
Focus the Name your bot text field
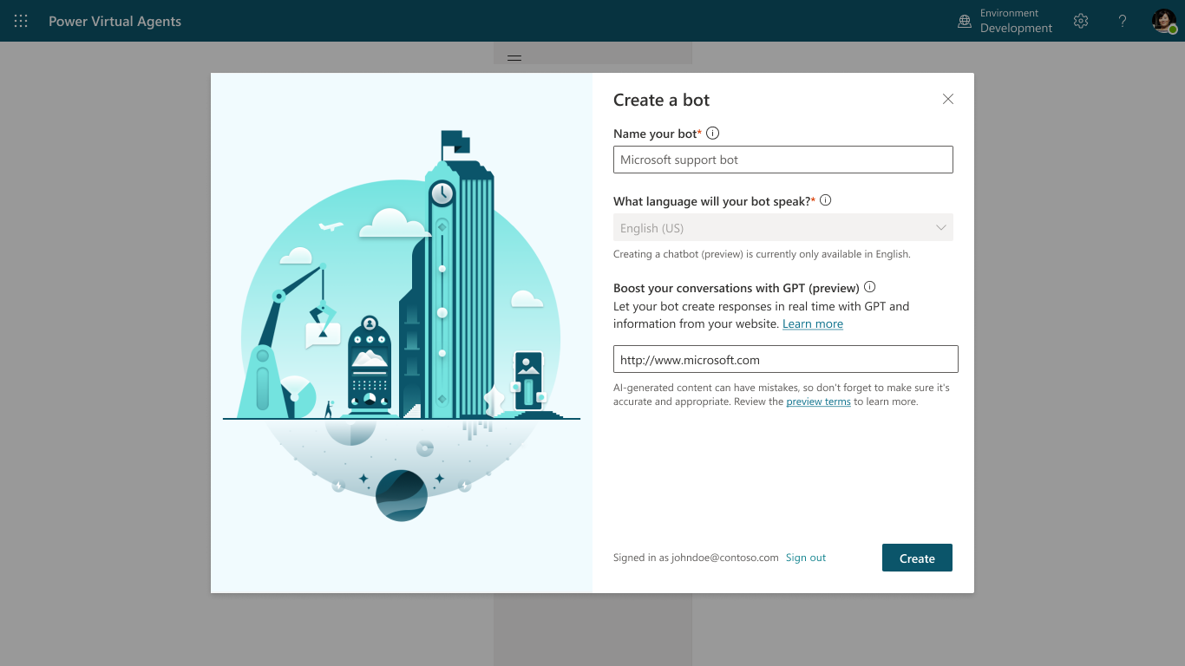click(783, 160)
